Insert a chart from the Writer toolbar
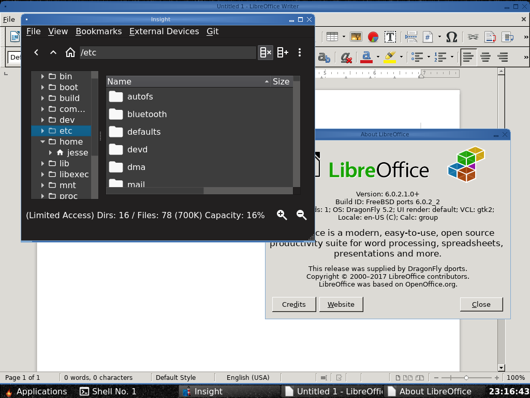Image resolution: width=530 pixels, height=398 pixels. click(373, 37)
